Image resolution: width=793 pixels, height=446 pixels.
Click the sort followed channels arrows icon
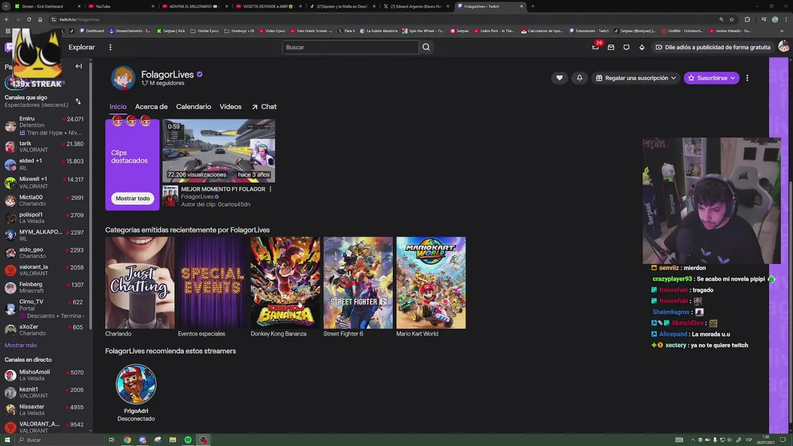[x=78, y=102]
